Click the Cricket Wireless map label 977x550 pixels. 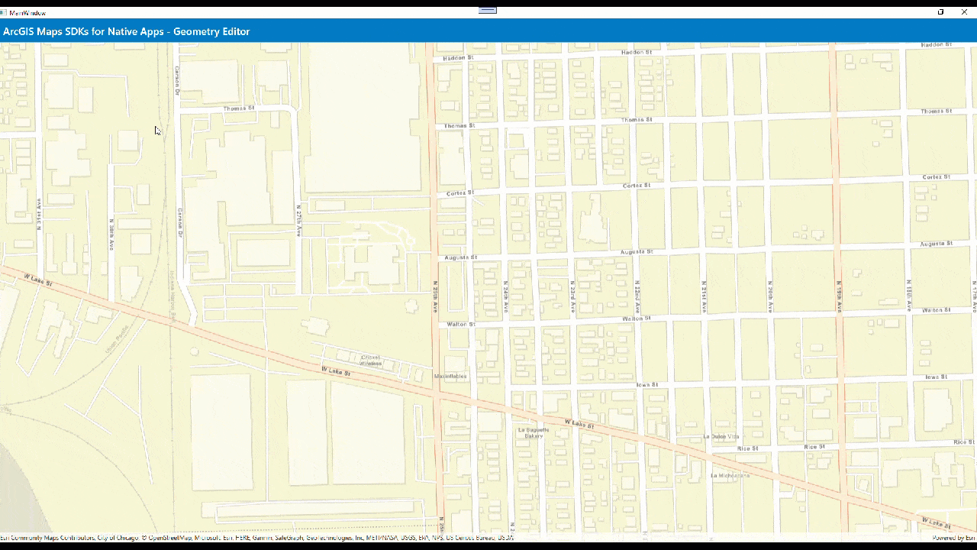coord(371,360)
